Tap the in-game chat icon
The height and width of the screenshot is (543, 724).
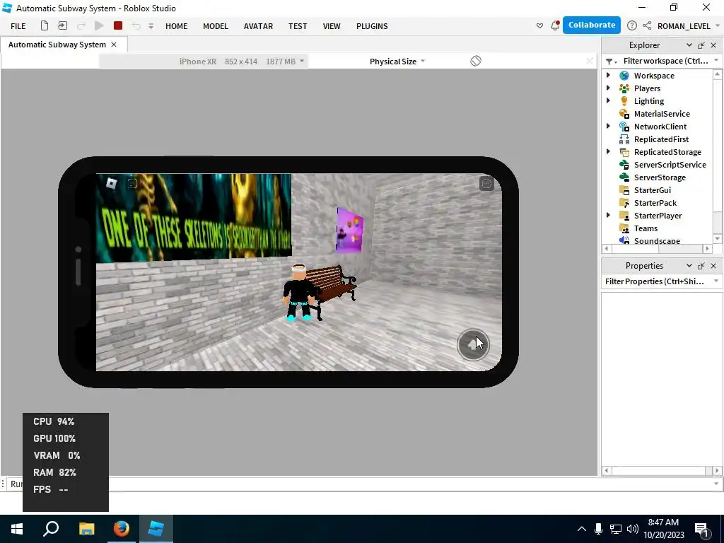click(x=132, y=184)
